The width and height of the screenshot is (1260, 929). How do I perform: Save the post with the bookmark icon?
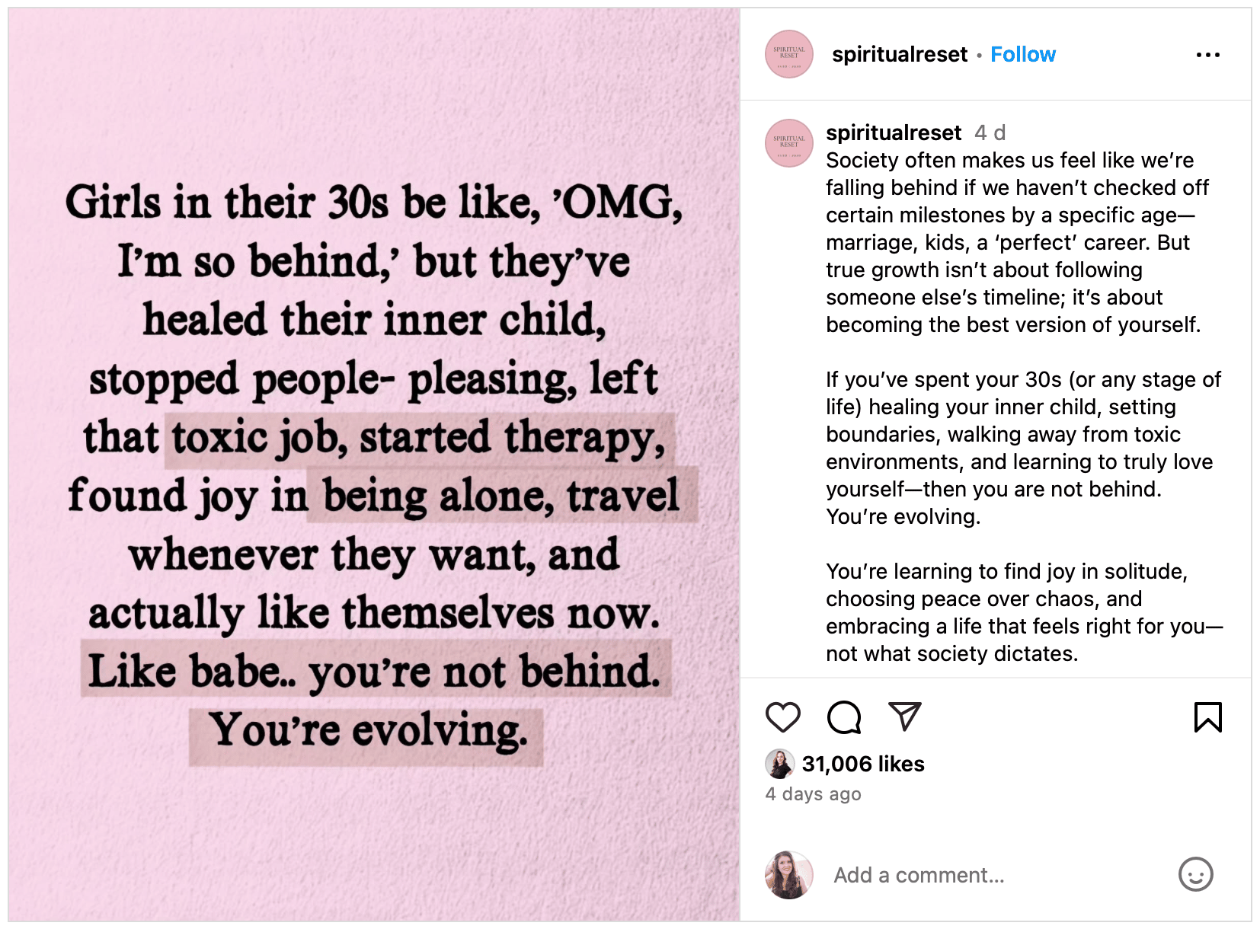pos(1208,717)
